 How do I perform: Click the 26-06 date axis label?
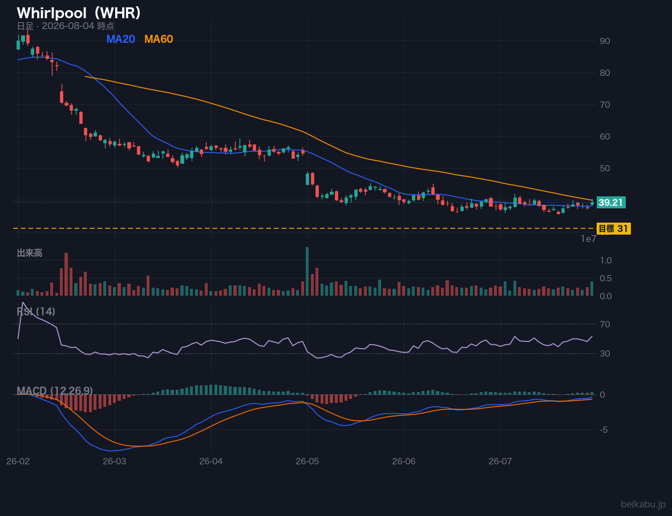click(404, 462)
